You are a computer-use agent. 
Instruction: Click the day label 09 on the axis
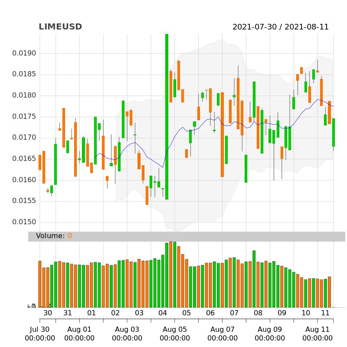pyautogui.click(x=282, y=313)
